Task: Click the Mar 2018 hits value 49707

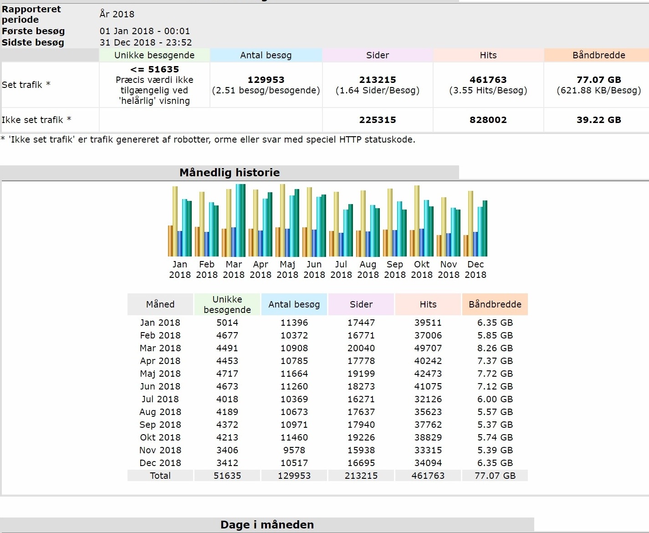Action: point(428,348)
